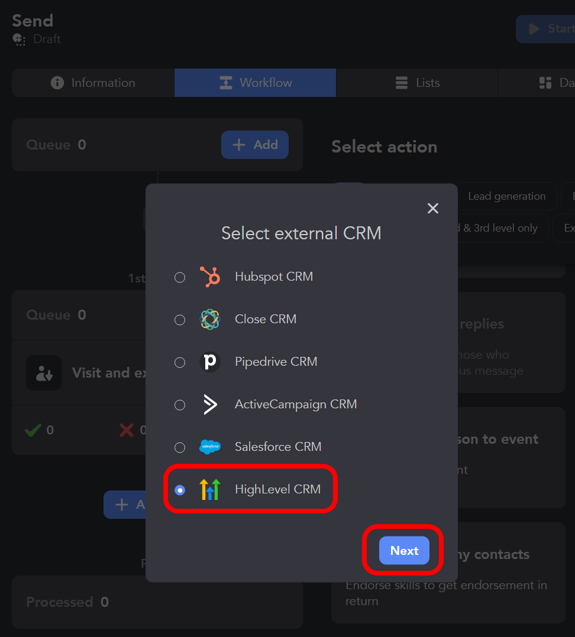Click the Salesforce CRM label text

[x=278, y=447]
